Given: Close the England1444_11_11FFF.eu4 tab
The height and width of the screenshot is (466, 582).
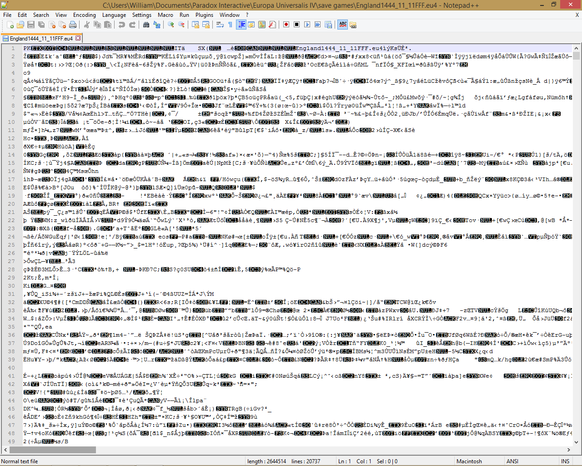Looking at the screenshot, I should tap(78, 38).
